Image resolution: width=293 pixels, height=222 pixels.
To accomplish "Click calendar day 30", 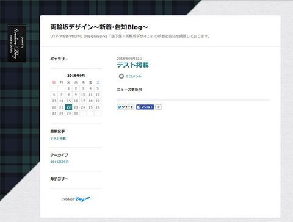I will coord(76,113).
